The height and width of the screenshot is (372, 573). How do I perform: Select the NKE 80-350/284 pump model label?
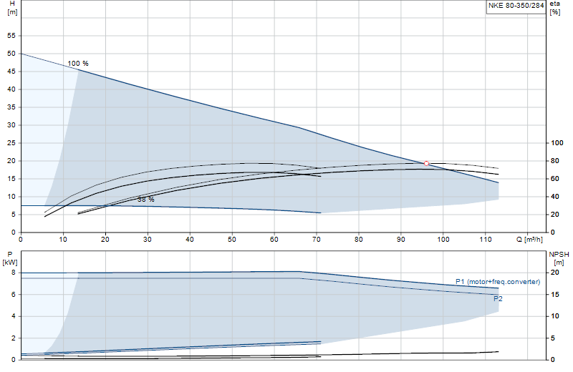click(x=516, y=6)
